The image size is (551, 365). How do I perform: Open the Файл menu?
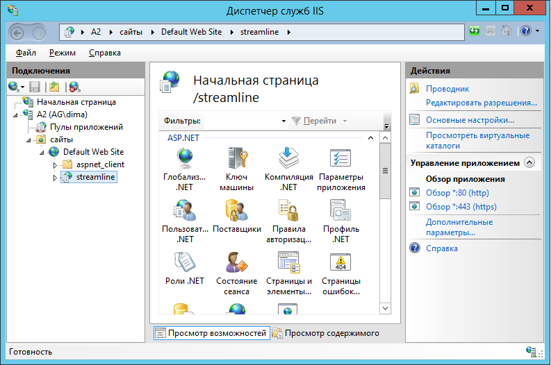[x=26, y=53]
